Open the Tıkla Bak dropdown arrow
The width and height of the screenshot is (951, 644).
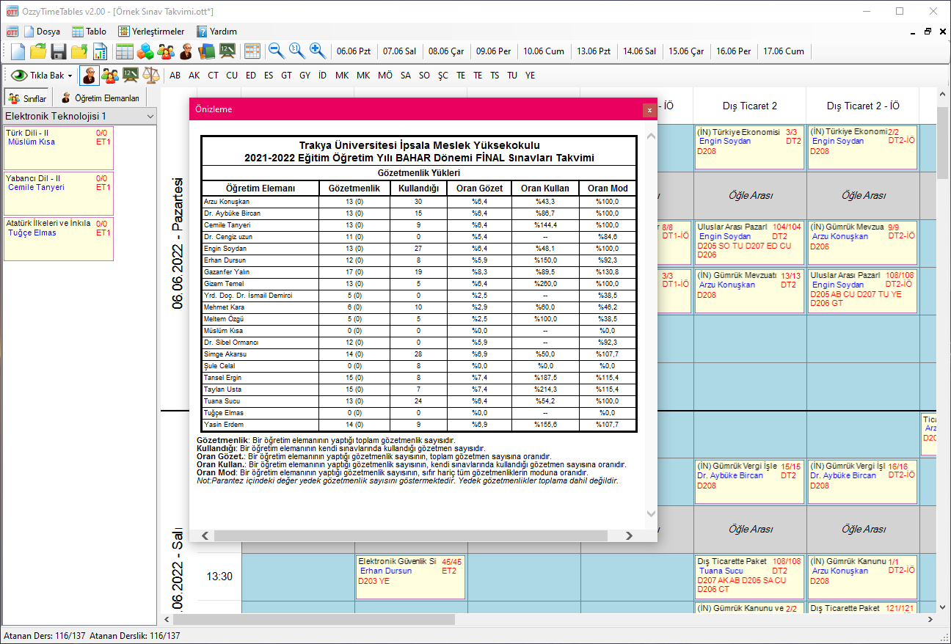(x=71, y=75)
